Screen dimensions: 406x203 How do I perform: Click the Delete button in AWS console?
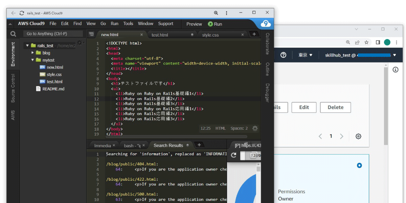335,107
